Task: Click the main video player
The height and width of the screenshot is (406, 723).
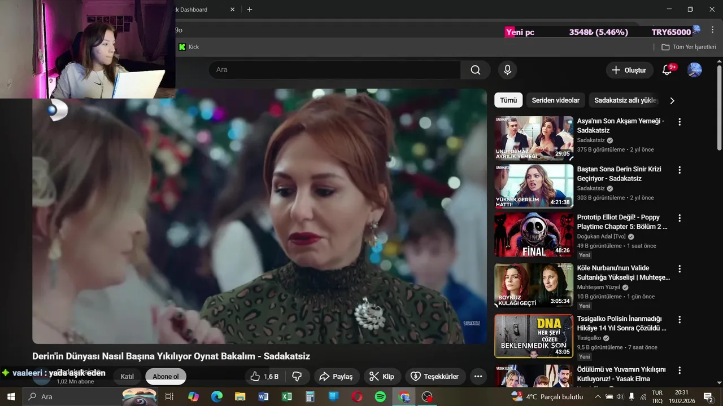Action: point(259,216)
